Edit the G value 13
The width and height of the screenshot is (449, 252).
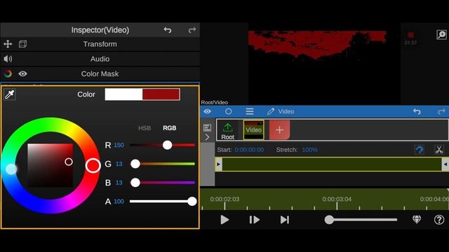119,164
